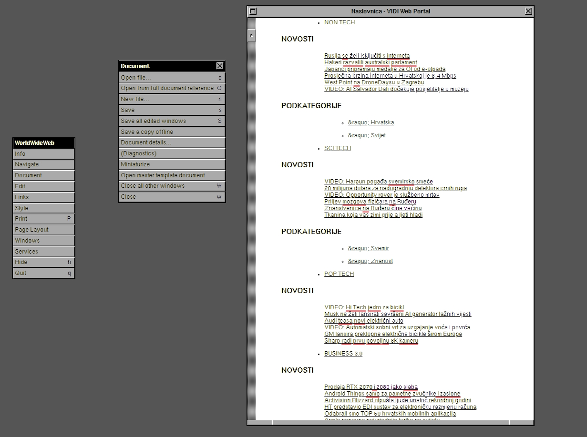Click the horizontal scrollbar at window bottom
Screen dimensions: 587x437
tap(390, 423)
